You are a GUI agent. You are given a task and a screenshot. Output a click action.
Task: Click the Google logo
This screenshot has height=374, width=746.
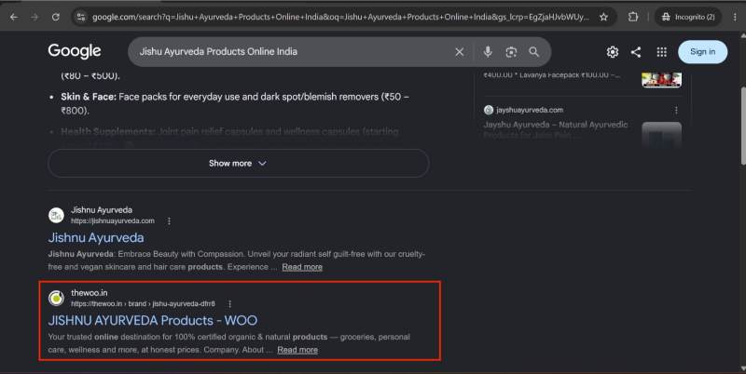(x=75, y=51)
